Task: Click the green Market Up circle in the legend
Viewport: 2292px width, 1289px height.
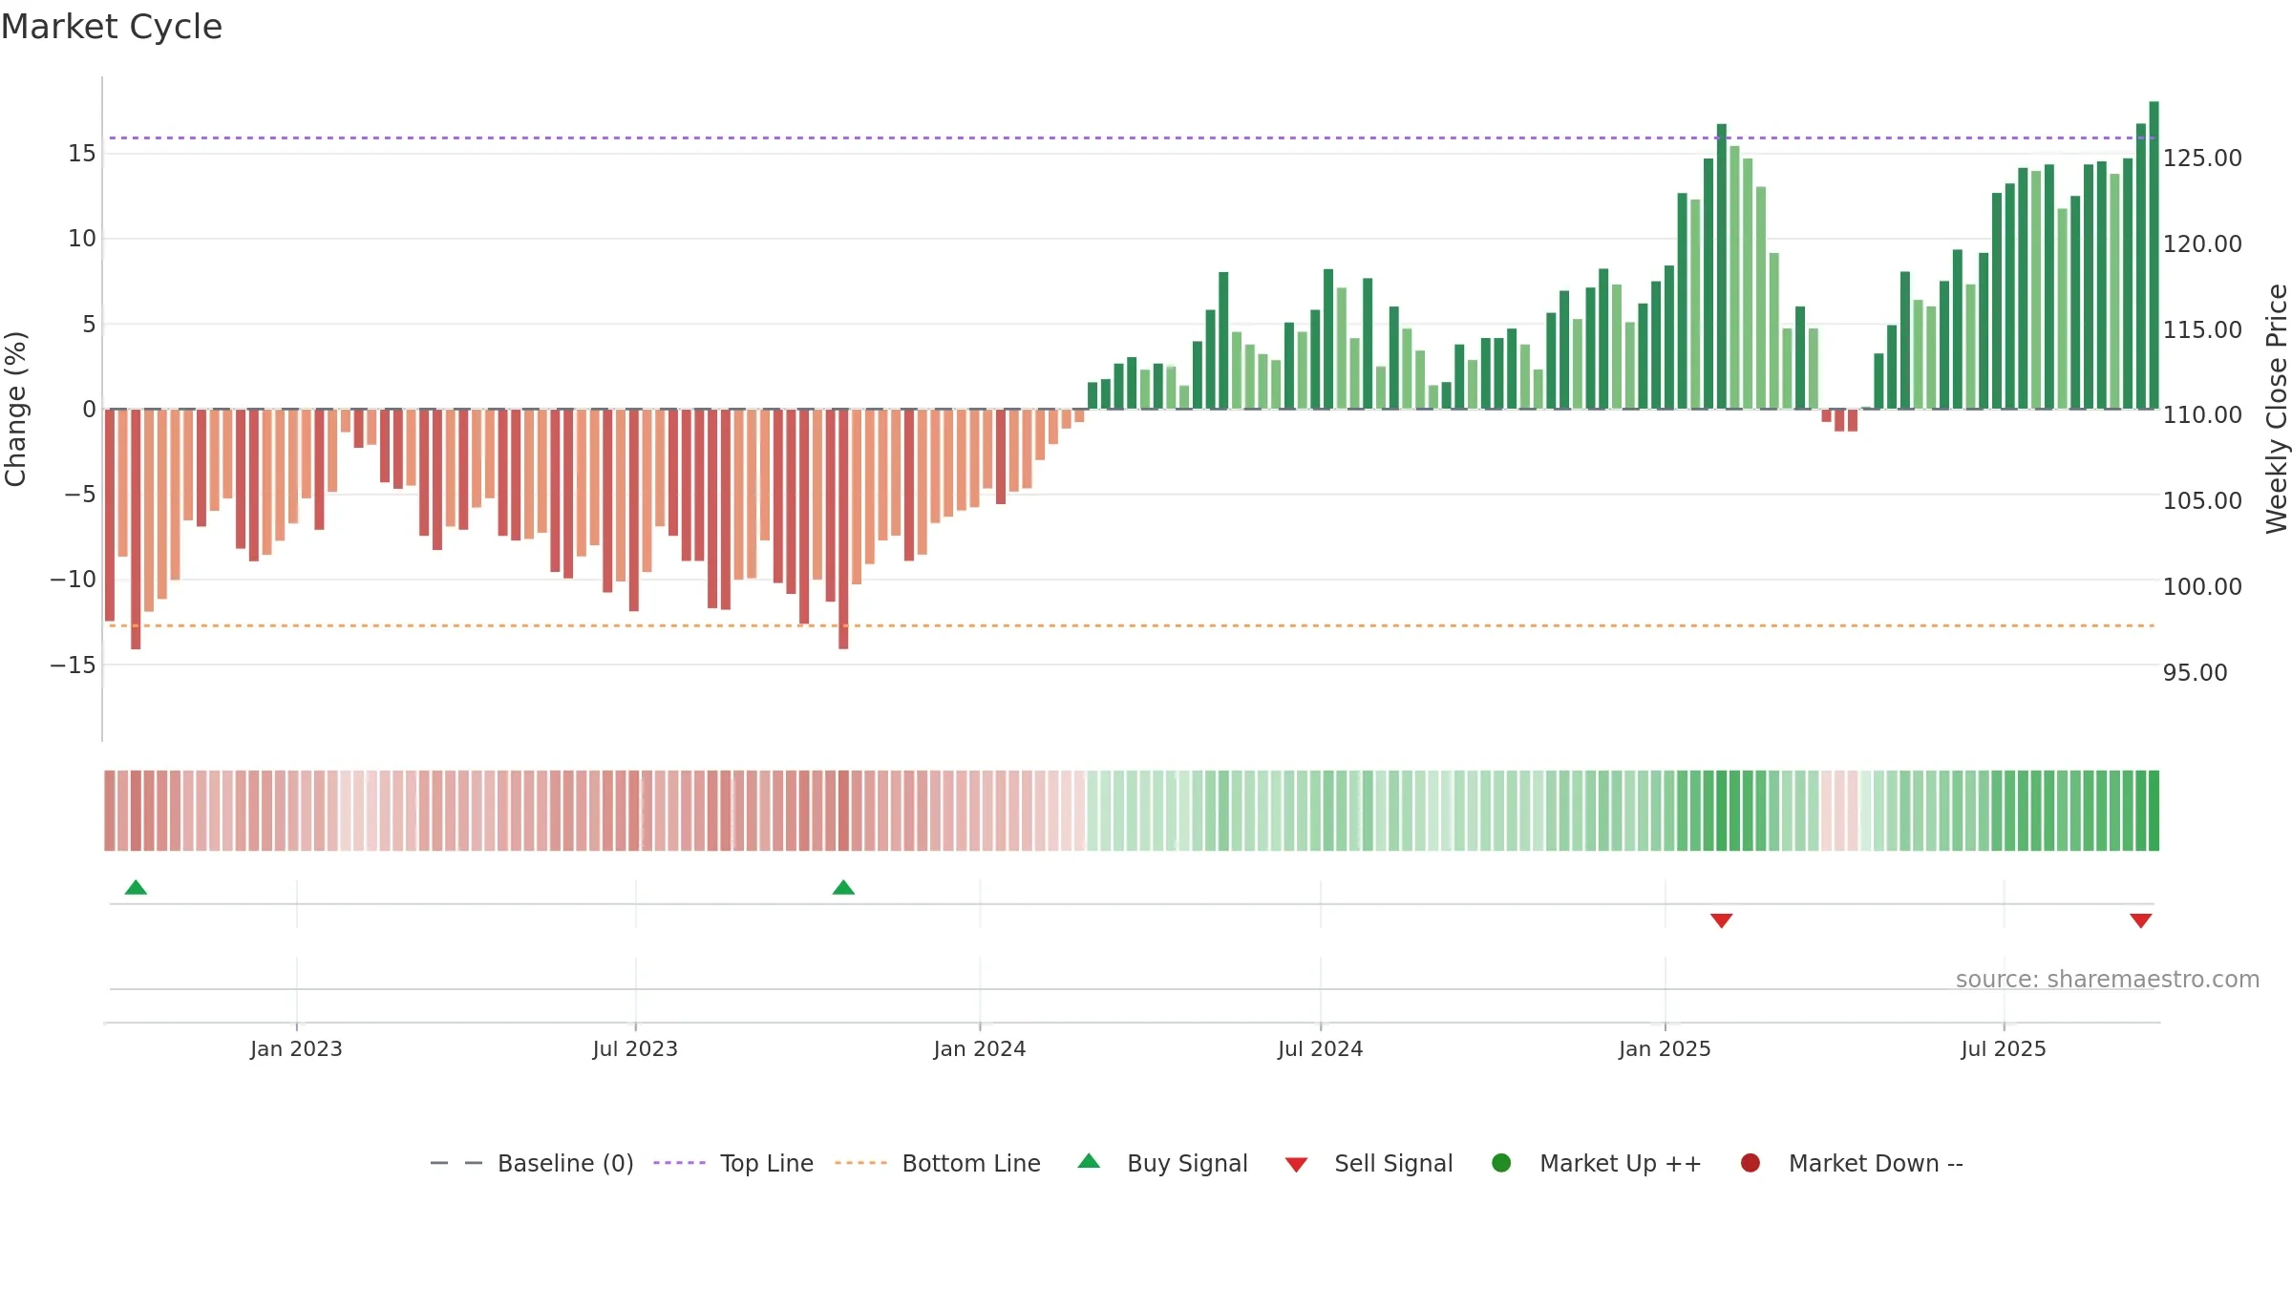Action: pyautogui.click(x=1501, y=1163)
